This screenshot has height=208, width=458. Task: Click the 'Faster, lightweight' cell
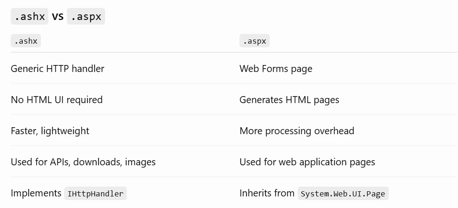click(50, 130)
